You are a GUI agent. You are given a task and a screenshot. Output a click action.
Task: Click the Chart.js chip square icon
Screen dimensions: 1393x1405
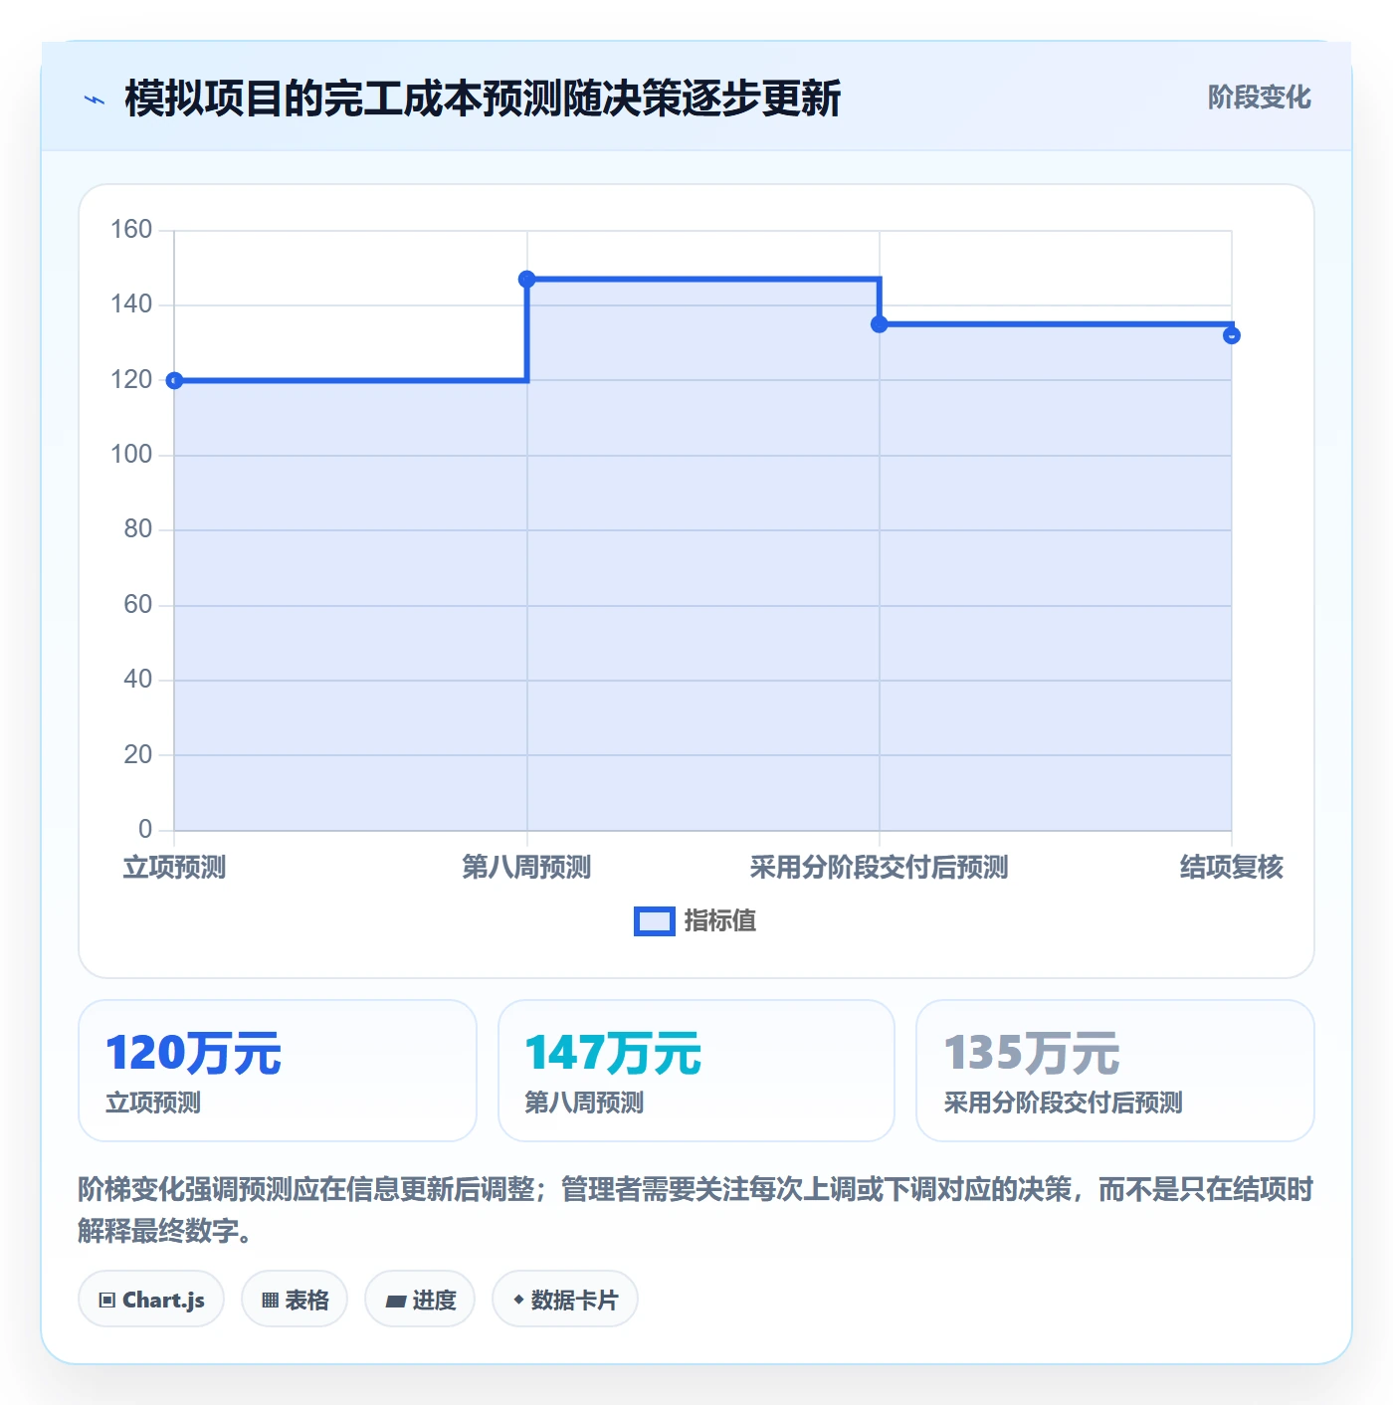(x=107, y=1300)
